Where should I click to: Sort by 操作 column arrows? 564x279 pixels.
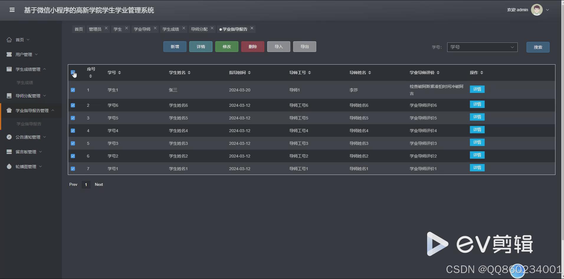pyautogui.click(x=482, y=73)
